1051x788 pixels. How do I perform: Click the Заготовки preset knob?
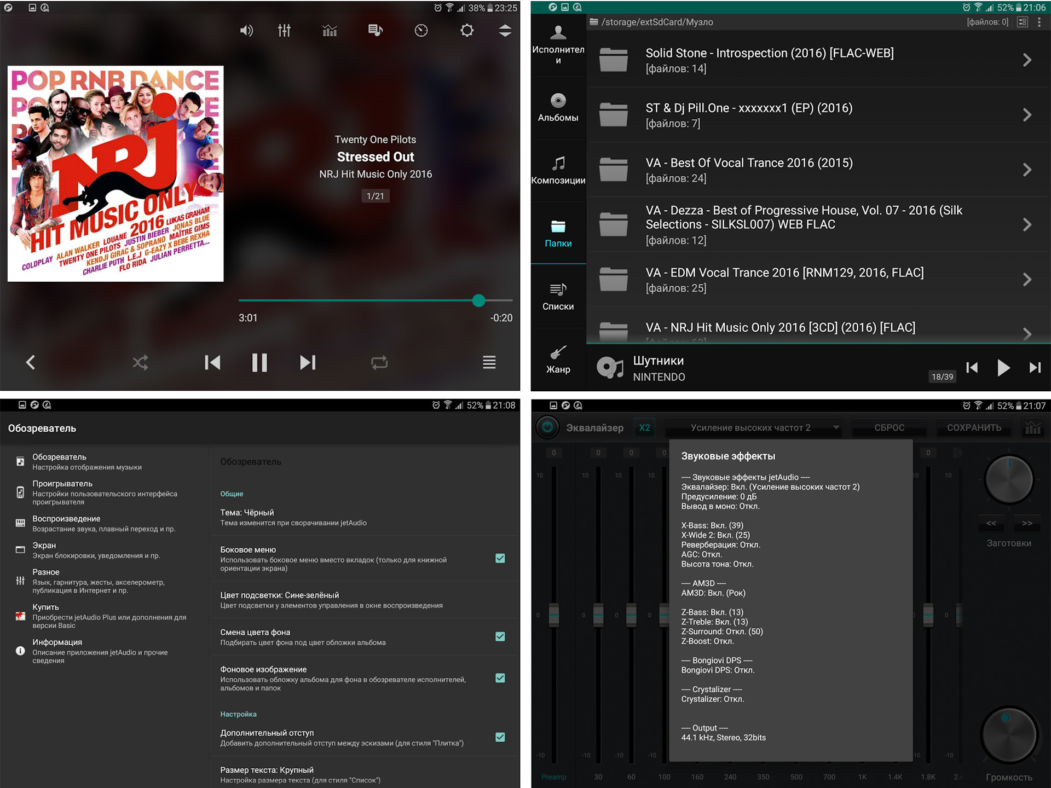tap(1009, 480)
